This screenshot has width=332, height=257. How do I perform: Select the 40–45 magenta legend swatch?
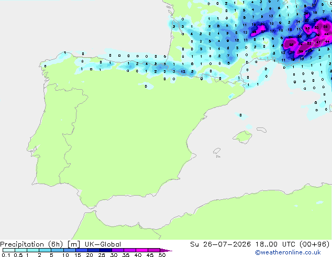click(x=142, y=250)
